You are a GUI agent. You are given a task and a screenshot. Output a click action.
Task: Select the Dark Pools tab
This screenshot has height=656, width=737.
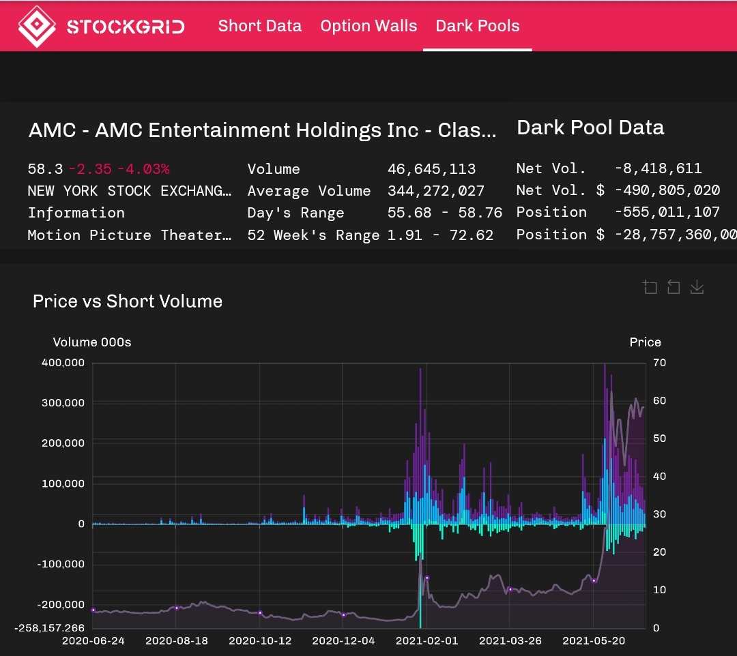(478, 26)
